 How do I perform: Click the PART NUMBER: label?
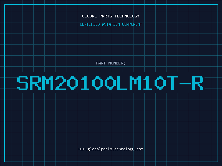[111, 63]
